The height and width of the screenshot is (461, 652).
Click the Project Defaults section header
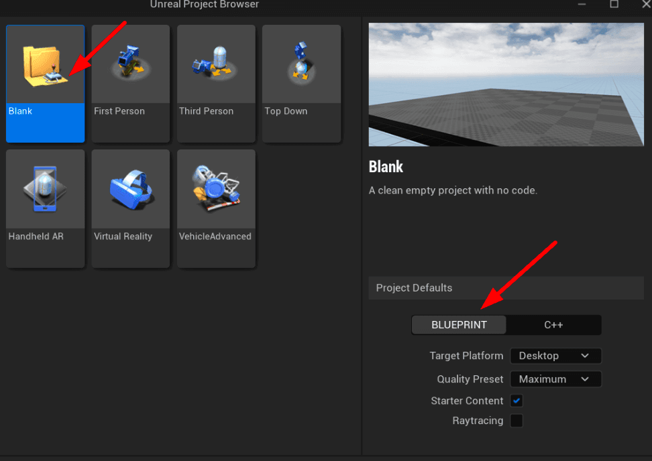click(506, 288)
